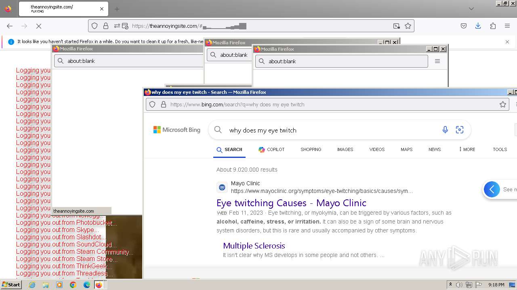This screenshot has height=290, width=517.
Task: Click the main URL bar for theannoyingsite.com
Action: (251, 26)
